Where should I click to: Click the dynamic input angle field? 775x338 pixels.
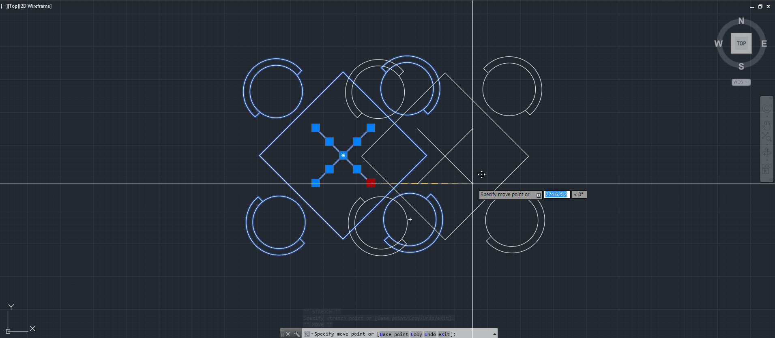[580, 195]
